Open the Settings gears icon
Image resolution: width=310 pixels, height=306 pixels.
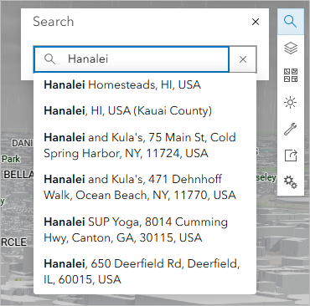tap(291, 182)
